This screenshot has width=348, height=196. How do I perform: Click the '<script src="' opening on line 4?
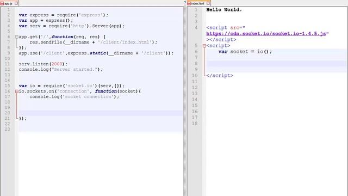[x=226, y=28]
